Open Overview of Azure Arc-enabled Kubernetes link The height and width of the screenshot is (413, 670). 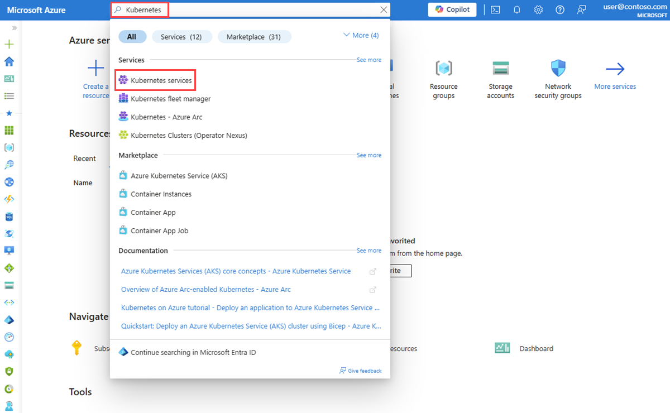[205, 290]
